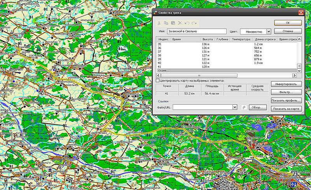
Task: Open the Цвет dropdown showing Неизвестно
Action: [x=269, y=31]
